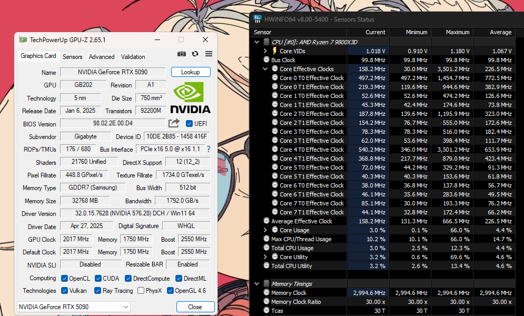Click the Maximum column header
Image resolution: width=524 pixels, height=316 pixels.
tap(452, 32)
